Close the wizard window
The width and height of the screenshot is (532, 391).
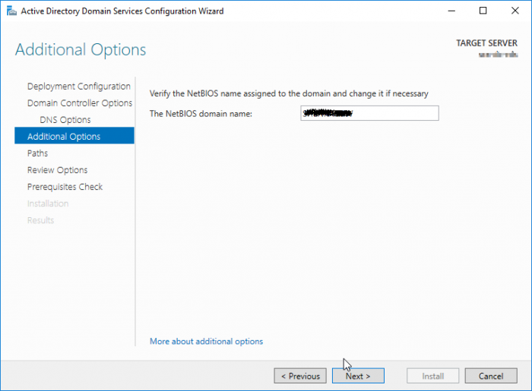(x=515, y=11)
